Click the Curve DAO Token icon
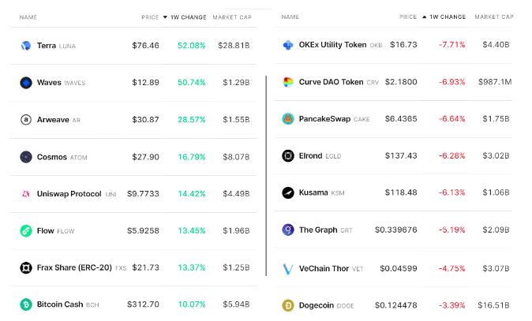 pos(288,82)
